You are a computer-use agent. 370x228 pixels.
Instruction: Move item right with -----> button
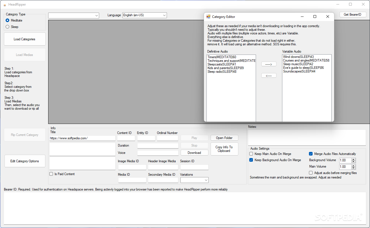click(x=269, y=64)
